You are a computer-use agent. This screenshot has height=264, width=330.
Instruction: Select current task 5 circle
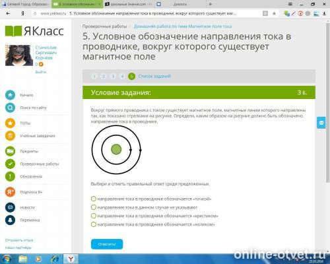[131, 77]
